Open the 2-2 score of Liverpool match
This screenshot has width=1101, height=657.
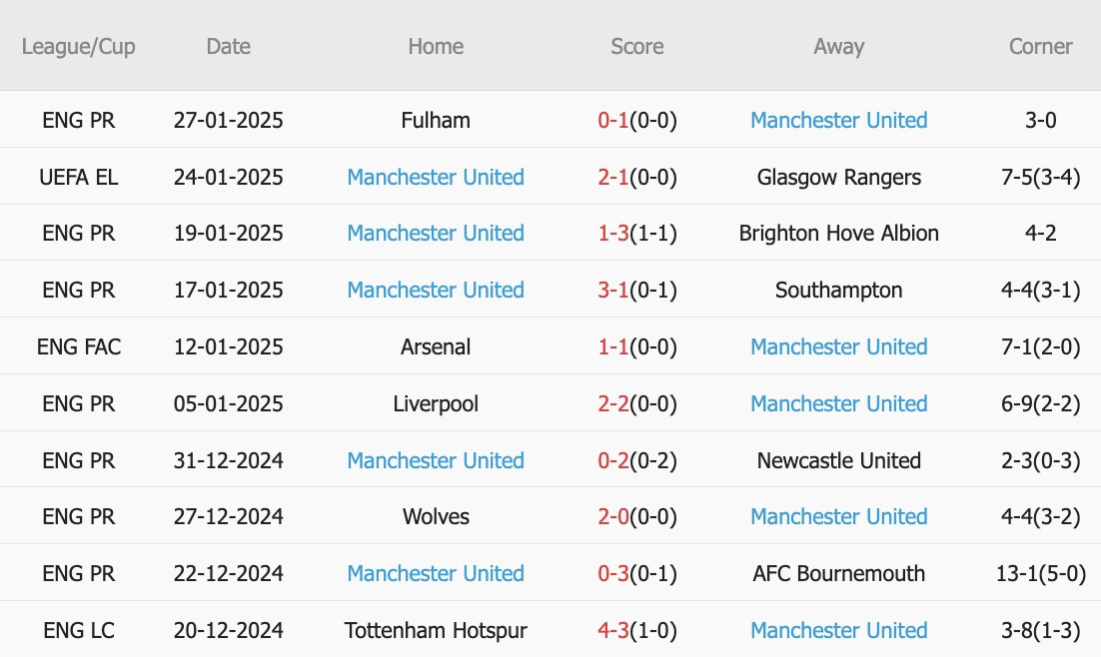(613, 403)
